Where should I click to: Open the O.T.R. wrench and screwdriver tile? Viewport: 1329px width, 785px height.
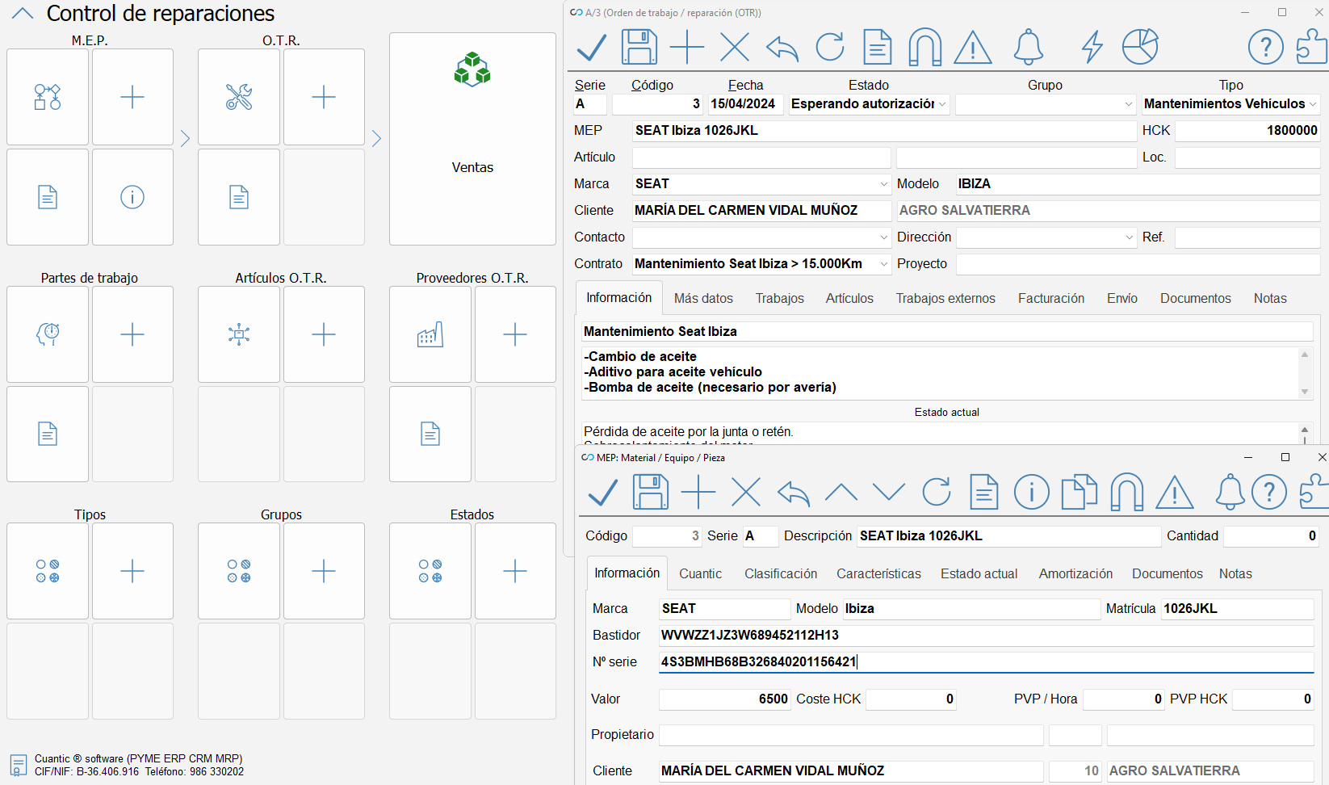pyautogui.click(x=239, y=97)
